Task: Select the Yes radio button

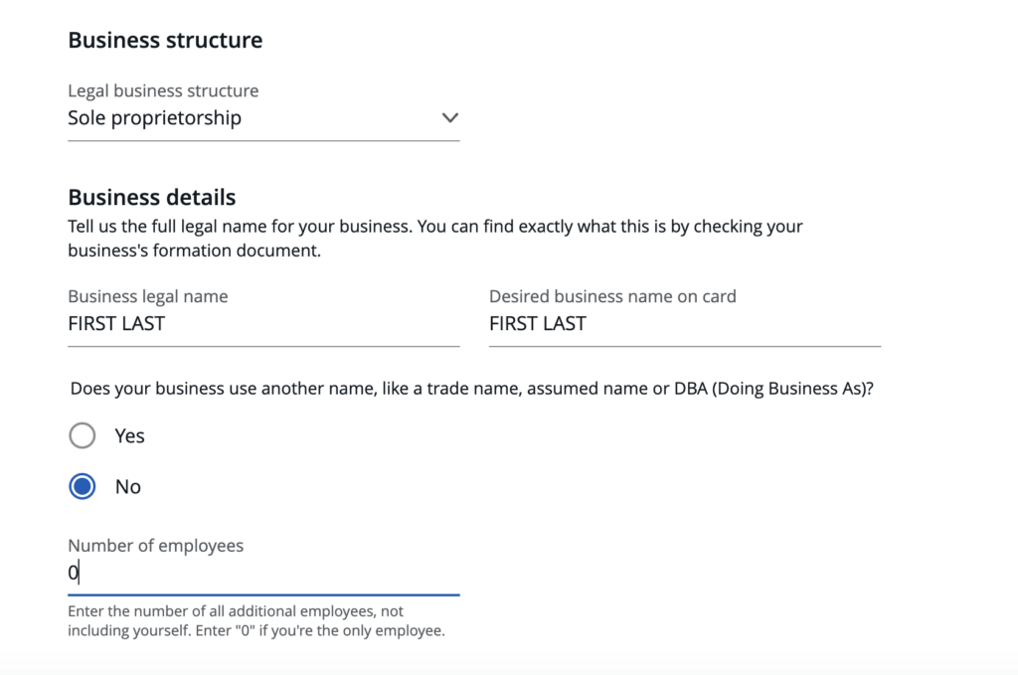Action: tap(83, 435)
